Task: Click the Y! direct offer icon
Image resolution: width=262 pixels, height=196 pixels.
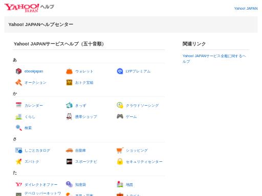Action: tap(18, 184)
